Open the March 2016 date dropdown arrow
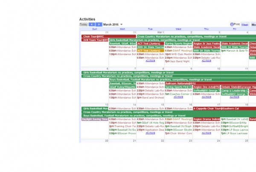 pyautogui.click(x=121, y=24)
